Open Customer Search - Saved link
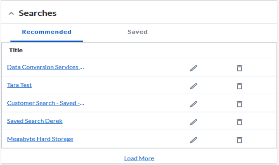The width and height of the screenshot is (279, 165). pos(46,103)
